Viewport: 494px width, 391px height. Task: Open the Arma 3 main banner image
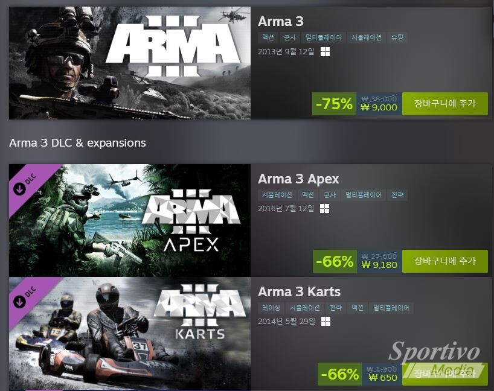click(130, 63)
